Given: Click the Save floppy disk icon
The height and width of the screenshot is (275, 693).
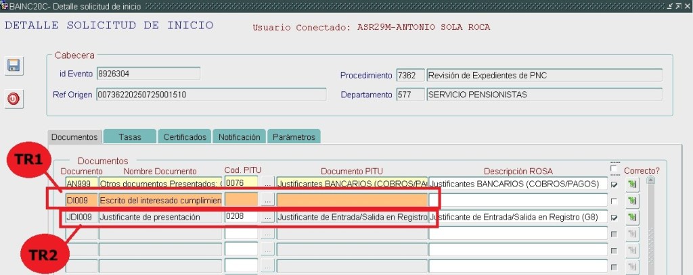Looking at the screenshot, I should 13,66.
